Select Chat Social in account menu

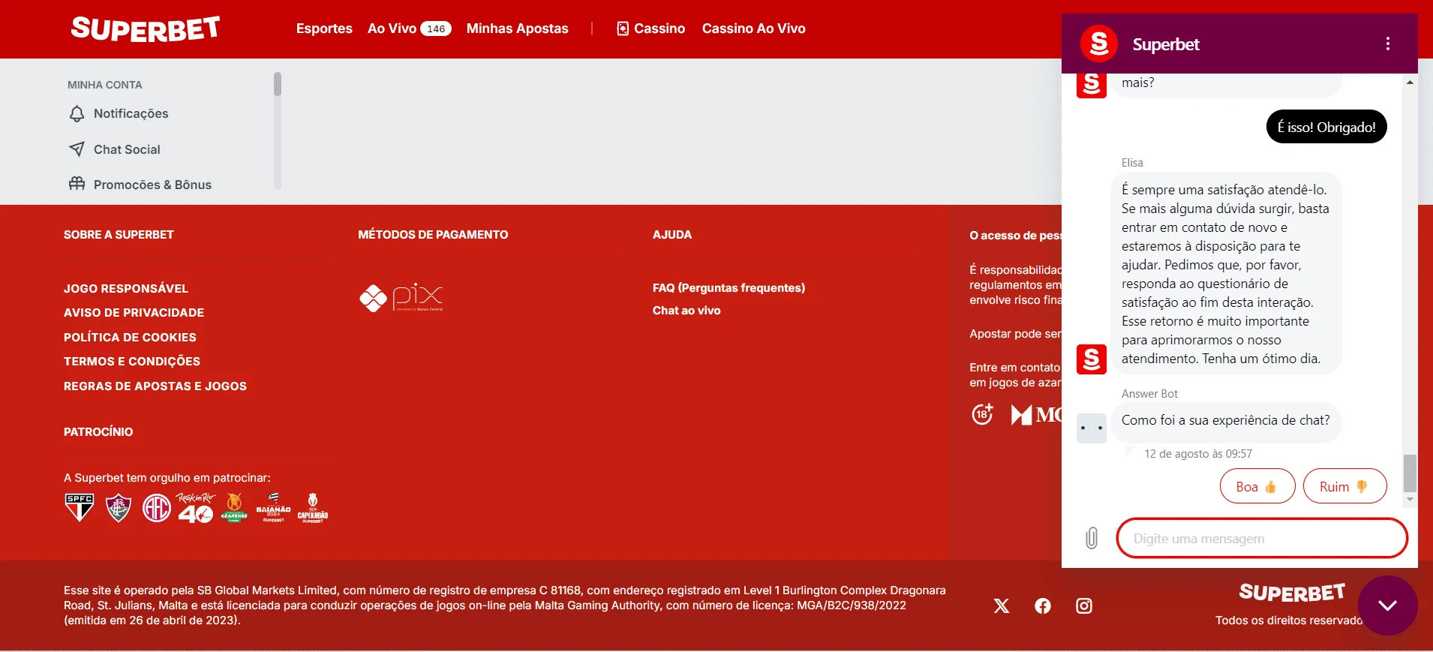point(127,149)
